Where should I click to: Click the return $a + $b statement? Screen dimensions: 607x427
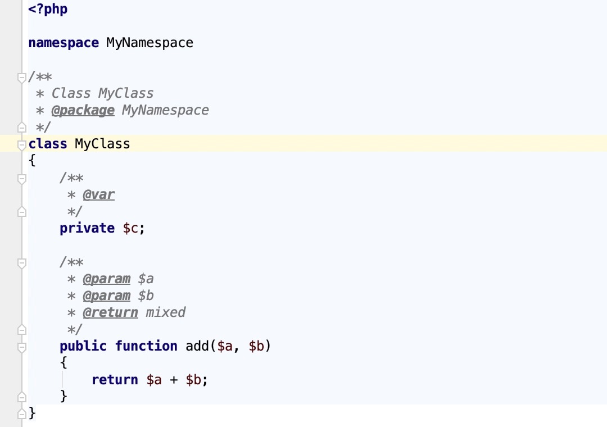click(149, 380)
